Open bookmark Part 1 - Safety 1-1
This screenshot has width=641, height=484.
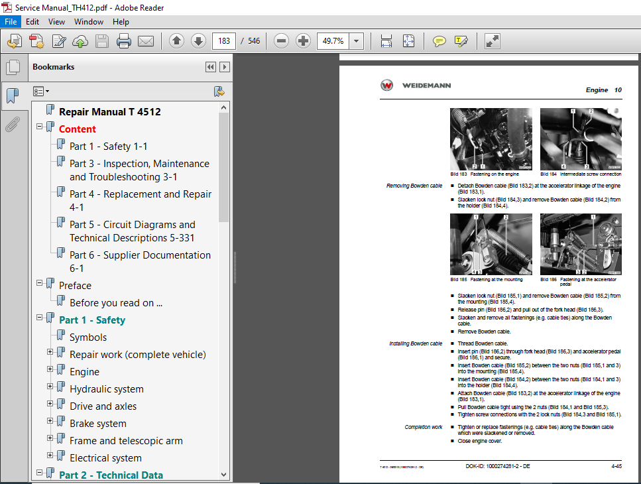click(x=108, y=147)
